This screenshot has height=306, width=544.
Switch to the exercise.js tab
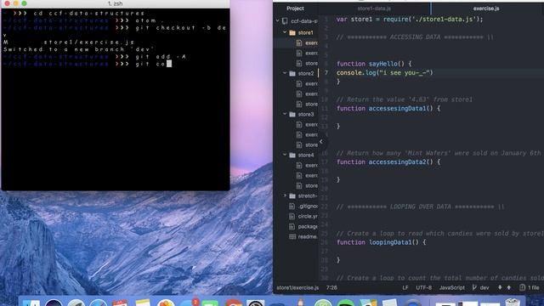[x=486, y=8]
